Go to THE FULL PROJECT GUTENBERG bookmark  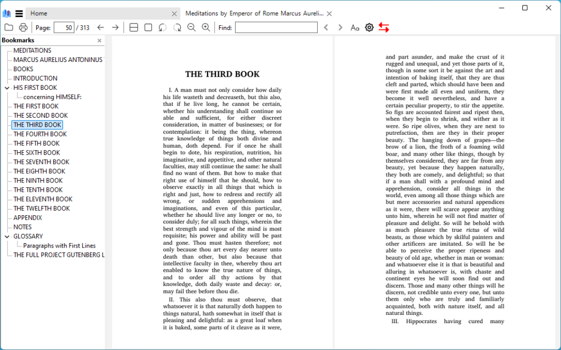[x=59, y=255]
